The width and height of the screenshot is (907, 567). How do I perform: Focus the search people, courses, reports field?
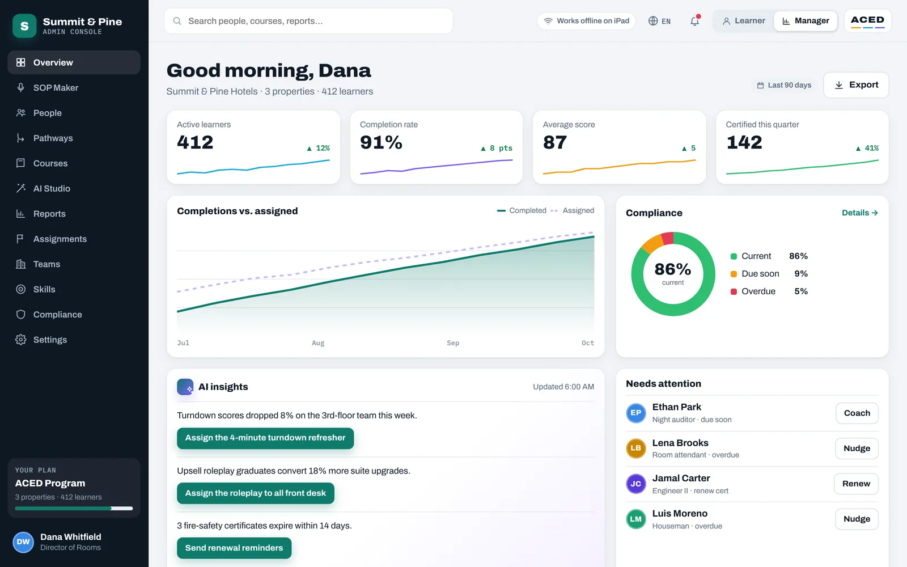pos(308,21)
